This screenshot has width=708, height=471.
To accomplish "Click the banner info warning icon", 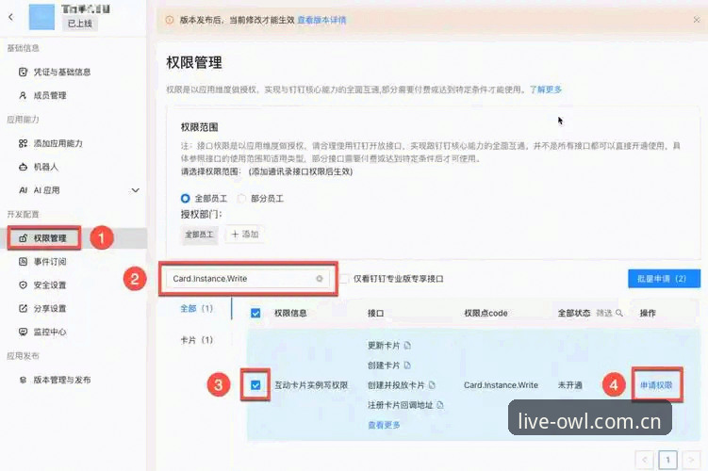I will pos(170,20).
